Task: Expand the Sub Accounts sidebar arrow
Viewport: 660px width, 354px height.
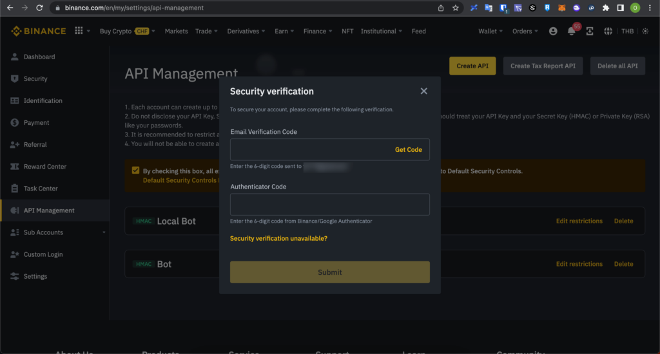Action: pos(104,232)
